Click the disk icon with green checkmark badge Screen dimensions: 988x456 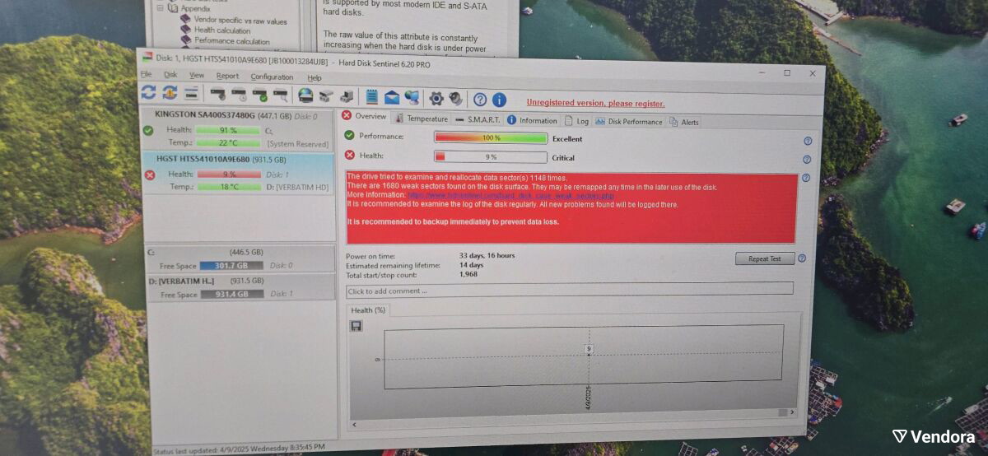(x=259, y=95)
